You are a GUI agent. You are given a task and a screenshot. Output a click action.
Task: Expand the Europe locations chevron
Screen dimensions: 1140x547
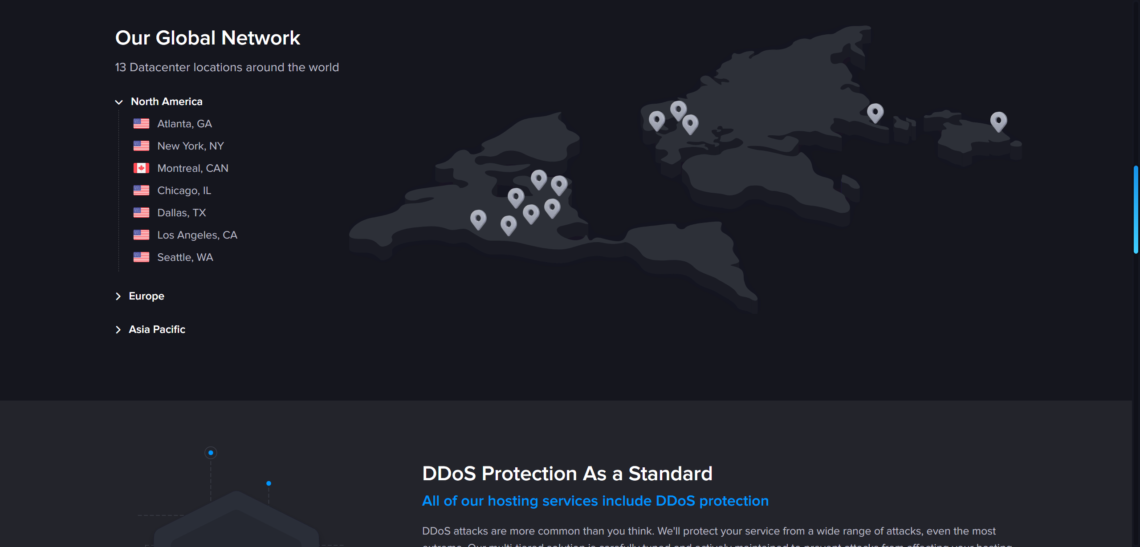coord(118,296)
